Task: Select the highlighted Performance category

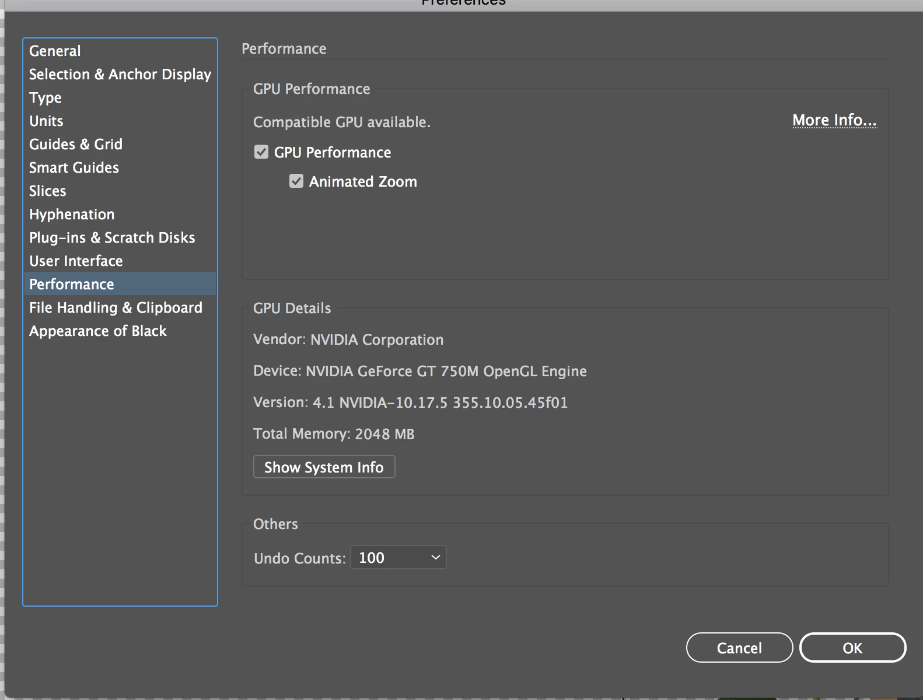Action: click(120, 284)
